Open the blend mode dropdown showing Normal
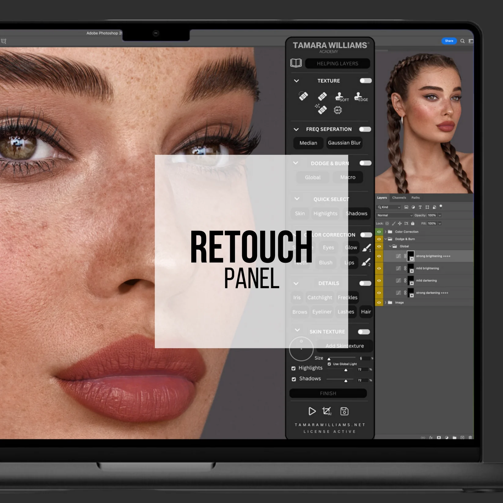 point(395,215)
